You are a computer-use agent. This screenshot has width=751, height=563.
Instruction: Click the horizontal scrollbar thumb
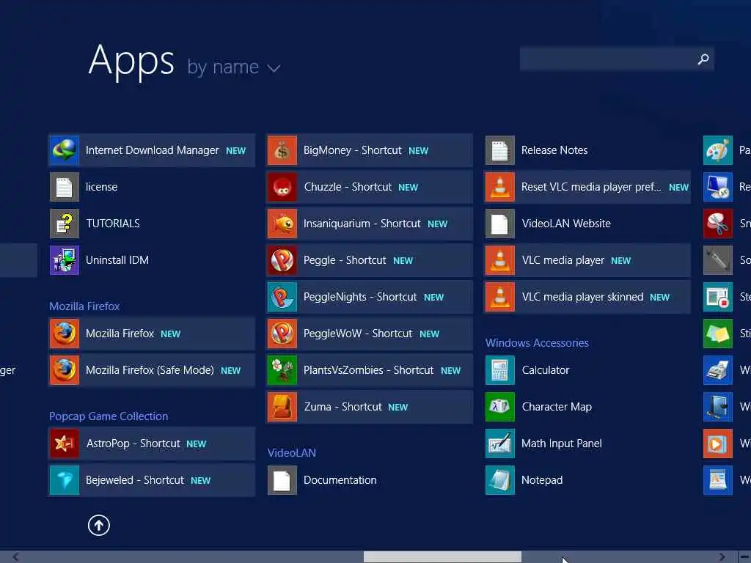pyautogui.click(x=442, y=557)
